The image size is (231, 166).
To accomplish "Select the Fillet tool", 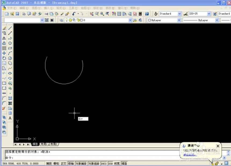I will click(x=4, y=103).
